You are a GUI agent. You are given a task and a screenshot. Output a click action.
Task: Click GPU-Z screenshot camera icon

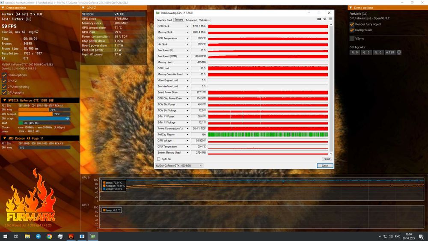[319, 19]
